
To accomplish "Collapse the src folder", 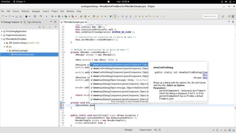I will click(4, 47).
